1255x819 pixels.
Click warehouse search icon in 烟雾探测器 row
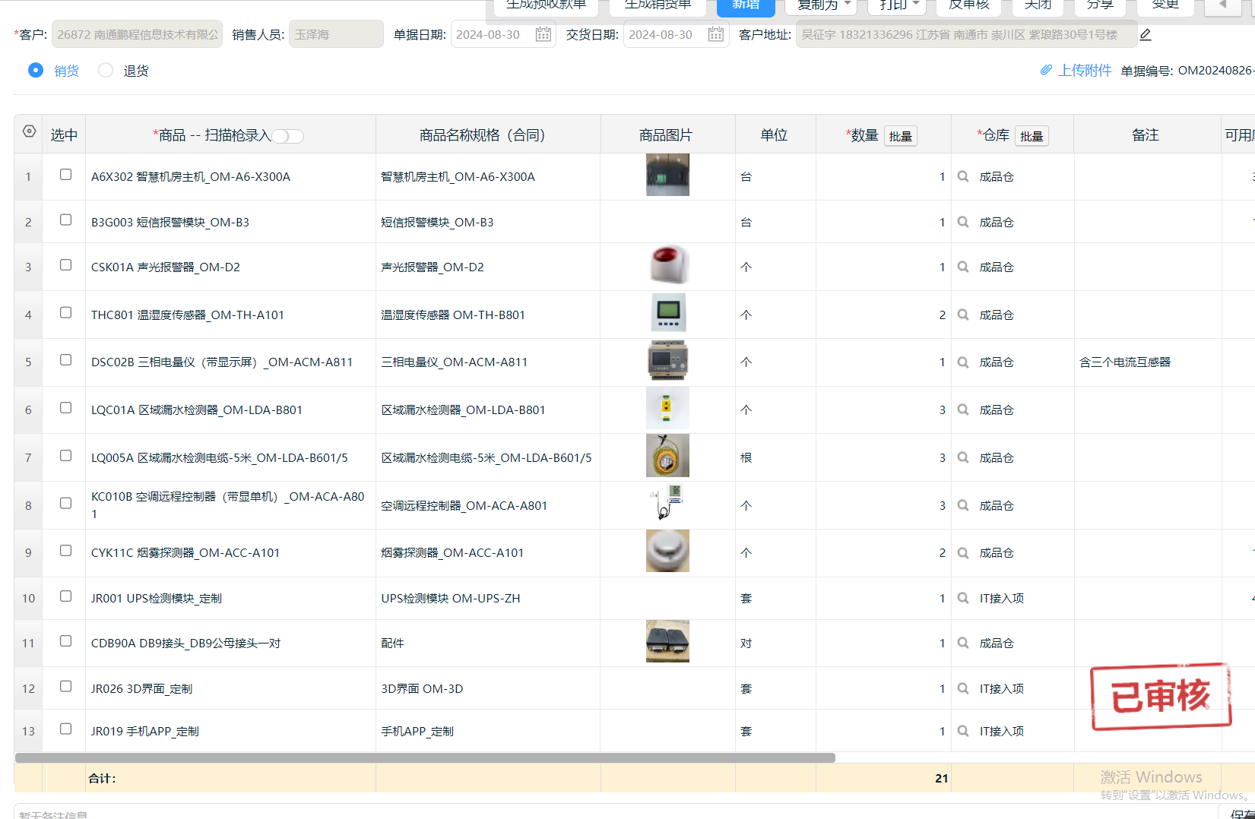click(x=963, y=552)
